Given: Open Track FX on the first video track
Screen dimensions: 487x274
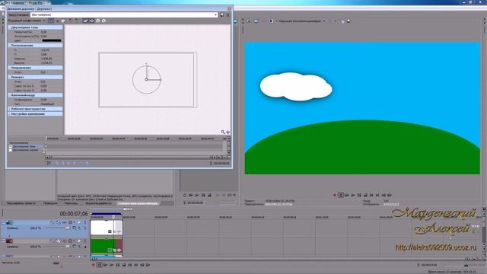Looking at the screenshot, I should (x=64, y=222).
